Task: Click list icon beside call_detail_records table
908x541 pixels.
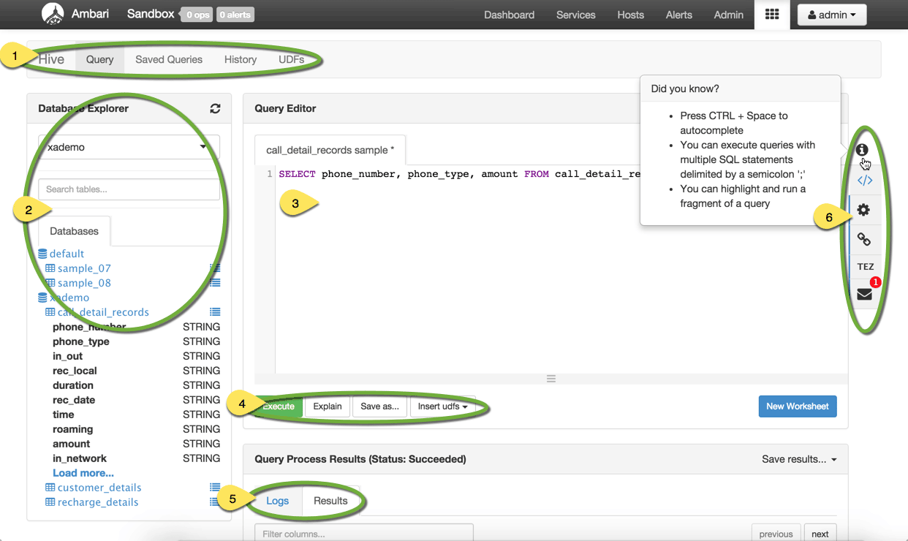Action: click(x=215, y=312)
